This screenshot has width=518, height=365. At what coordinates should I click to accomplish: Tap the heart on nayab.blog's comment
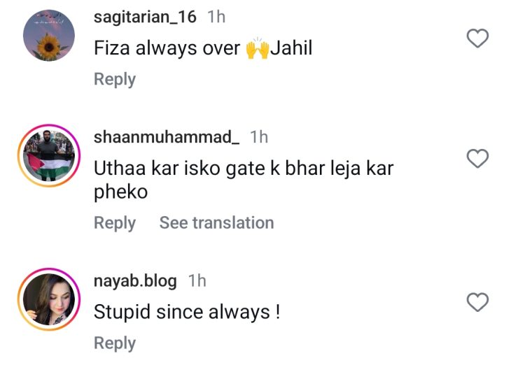[x=477, y=302]
